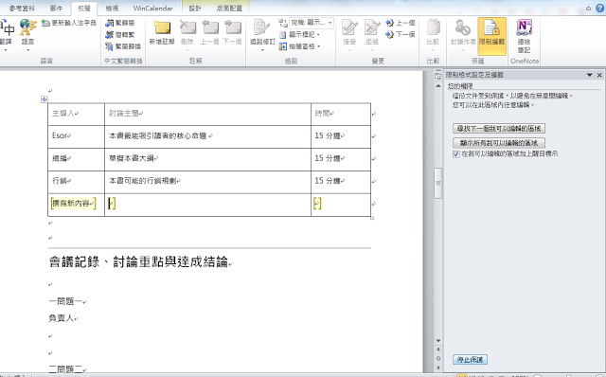
Task: Click the Language globe icon
Action: (x=27, y=27)
